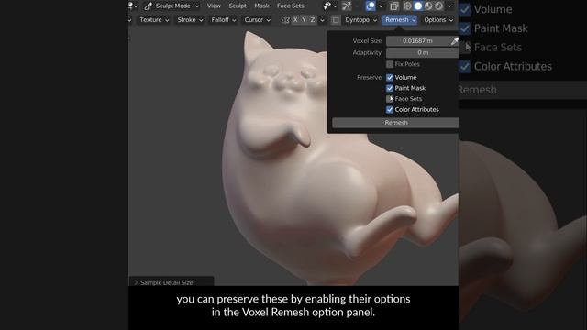Open the Texture dropdown
Viewport: 587px width, 330px height.
tap(154, 20)
